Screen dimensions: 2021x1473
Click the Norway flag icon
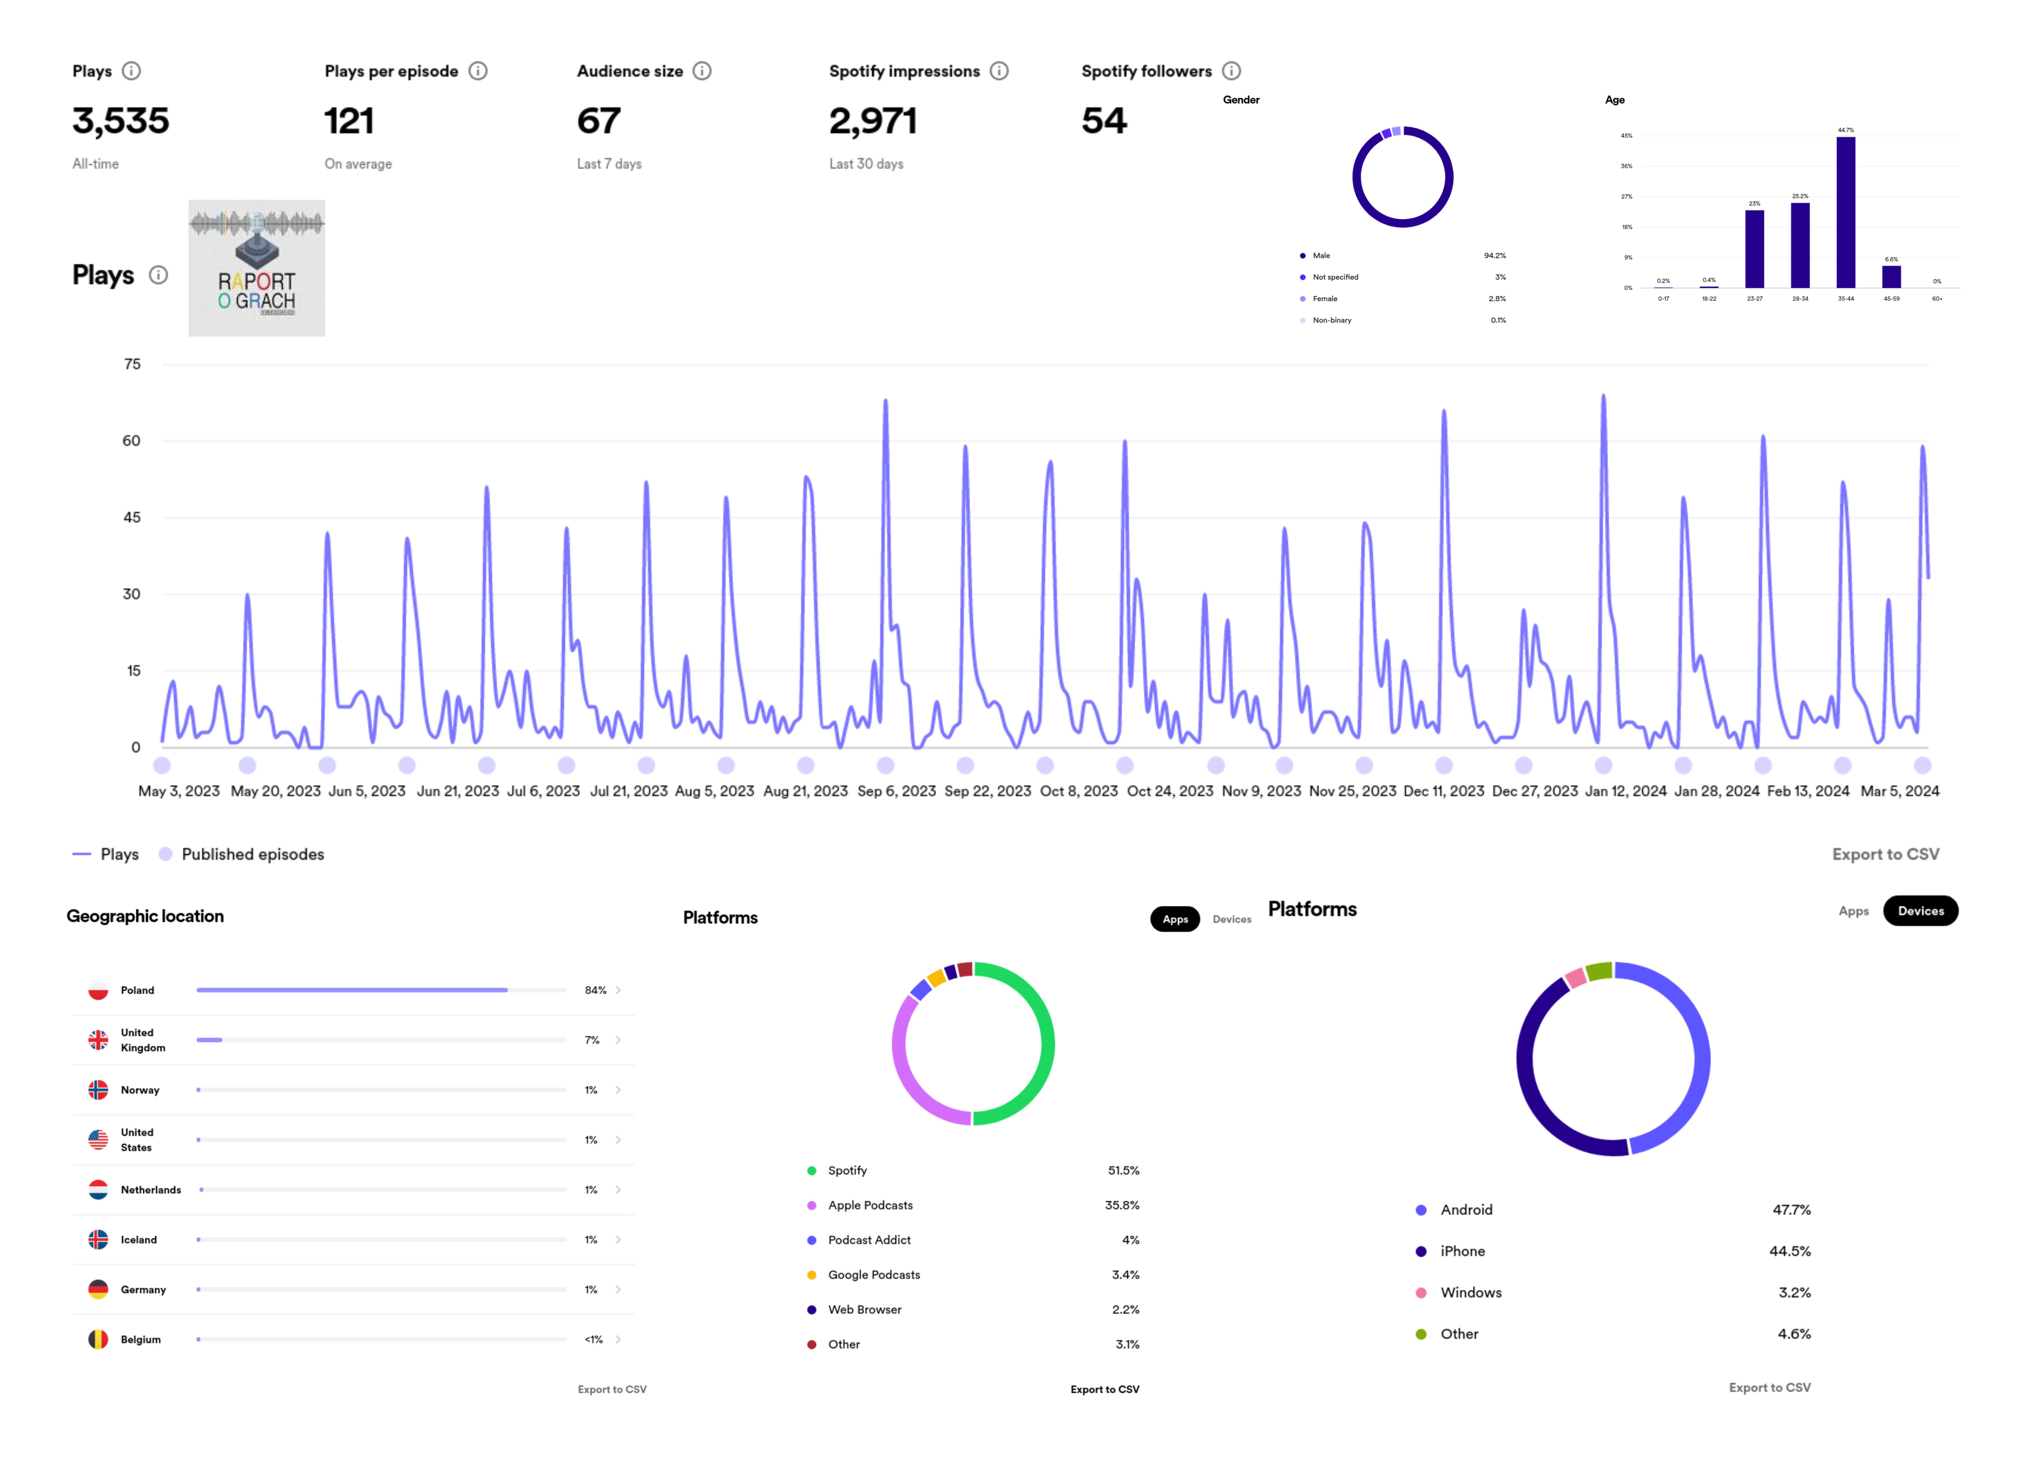click(98, 1089)
